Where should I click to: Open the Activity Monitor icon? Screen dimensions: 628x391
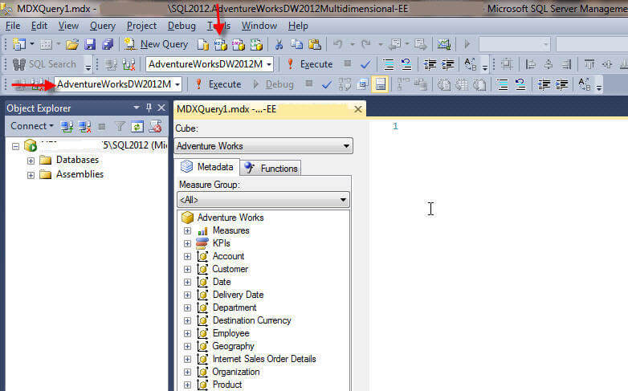(x=444, y=44)
